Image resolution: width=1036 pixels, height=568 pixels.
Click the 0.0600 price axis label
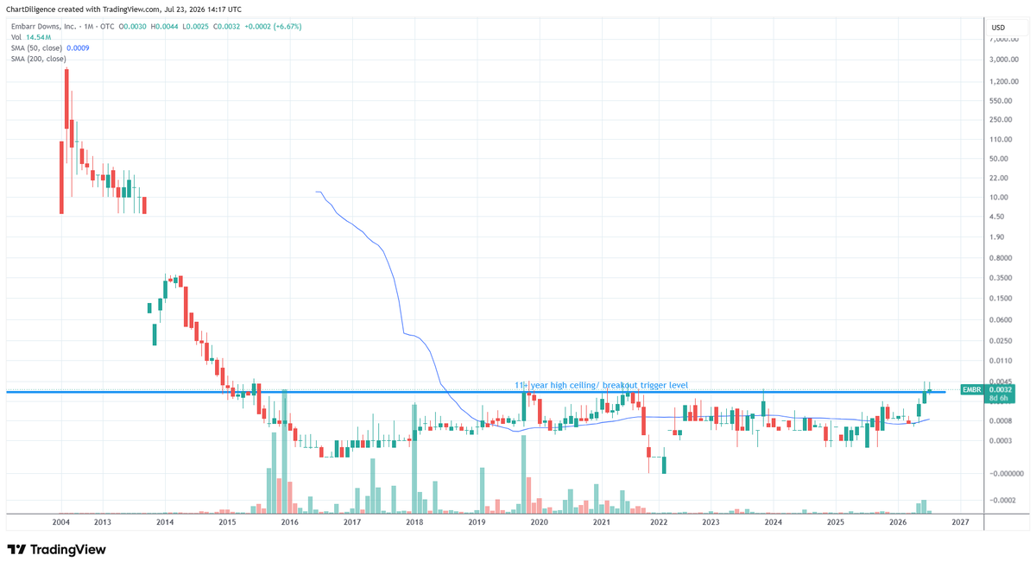[x=1002, y=320]
